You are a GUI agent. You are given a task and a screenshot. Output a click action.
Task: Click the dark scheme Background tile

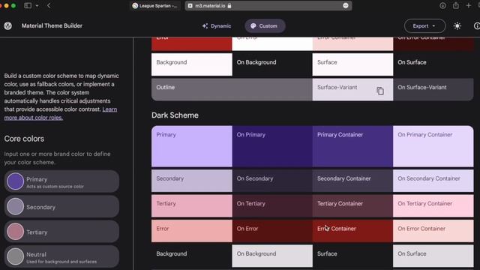pyautogui.click(x=192, y=256)
